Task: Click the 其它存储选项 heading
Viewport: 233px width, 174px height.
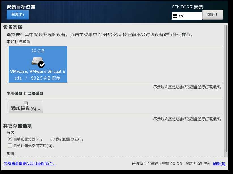Action: point(18,126)
